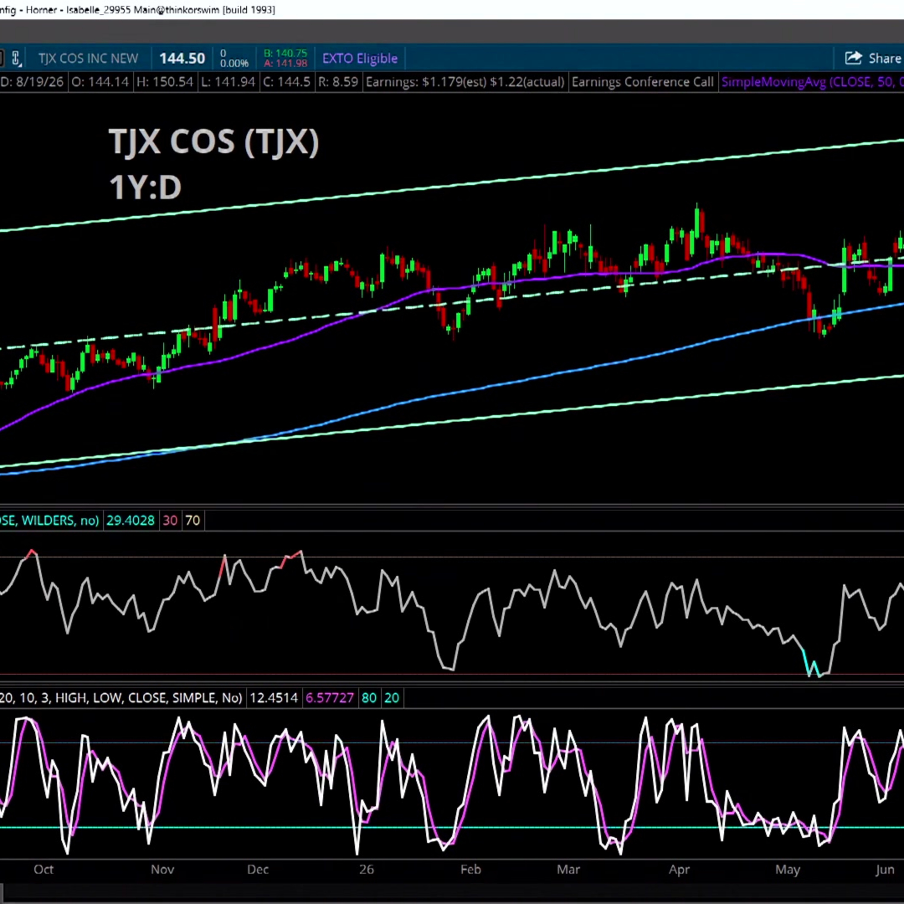Select the SimpleMovingAvg study label
Viewport: 904px width, 904px height.
pyautogui.click(x=812, y=82)
